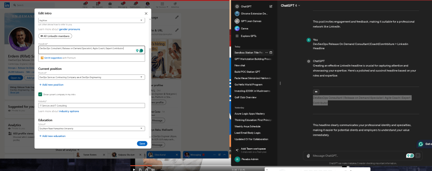Viewport: 432px width, 171px height.
Task: Follow the gender pronouns link
Action: pos(70,29)
